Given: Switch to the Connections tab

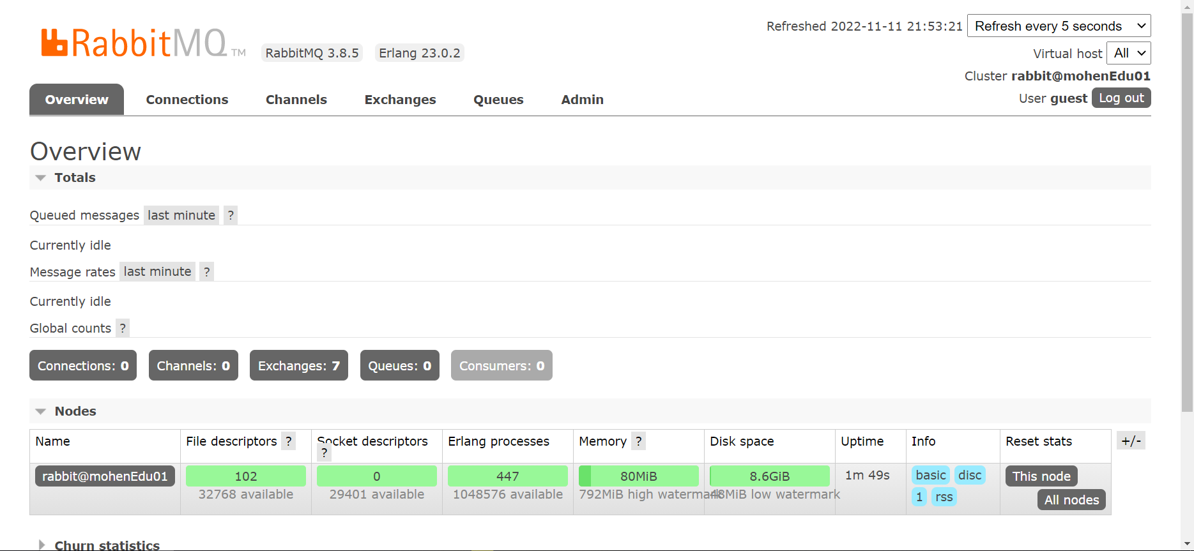Looking at the screenshot, I should tap(187, 100).
